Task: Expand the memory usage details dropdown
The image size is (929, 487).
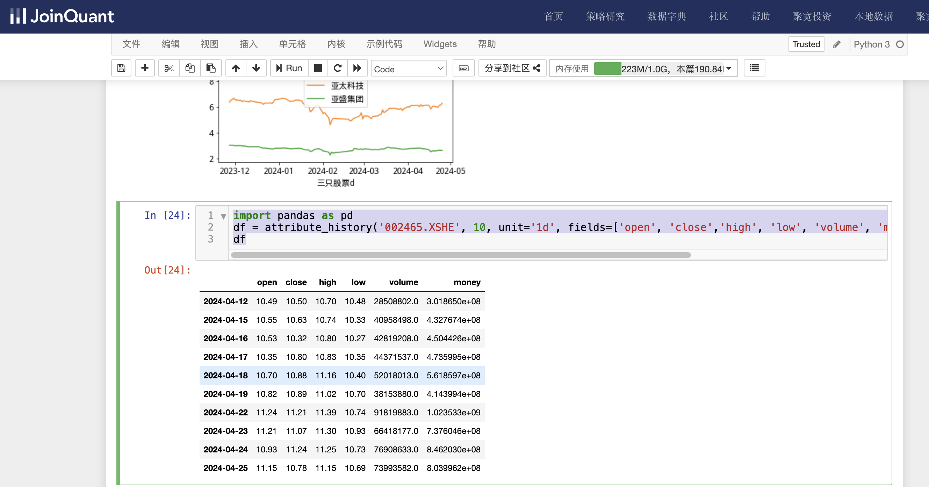Action: (x=729, y=68)
